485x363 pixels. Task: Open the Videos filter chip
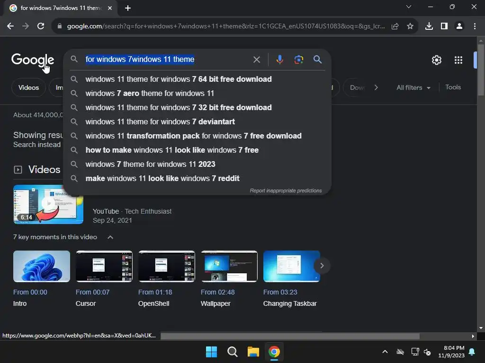(x=28, y=87)
